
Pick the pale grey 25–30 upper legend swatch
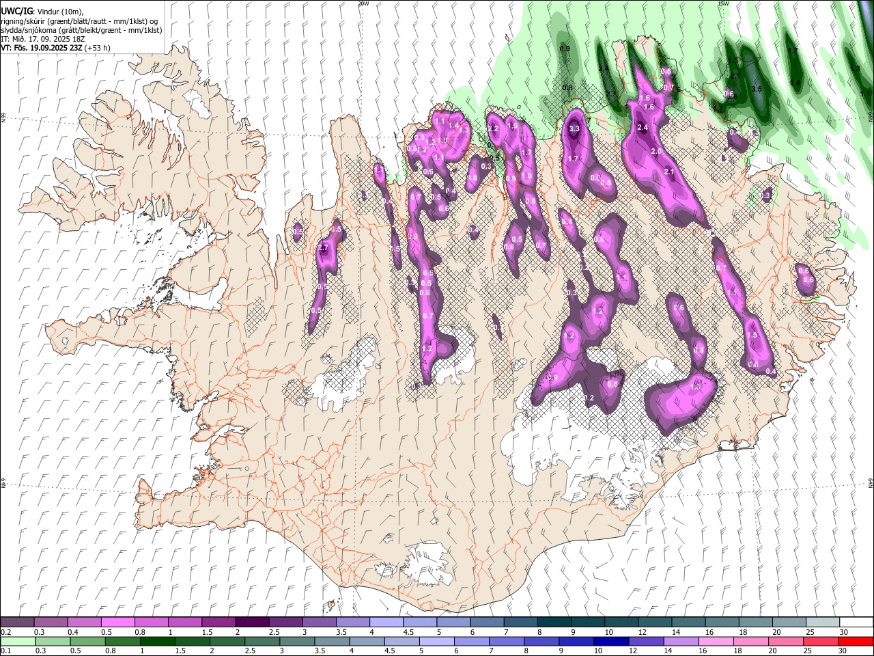823,623
